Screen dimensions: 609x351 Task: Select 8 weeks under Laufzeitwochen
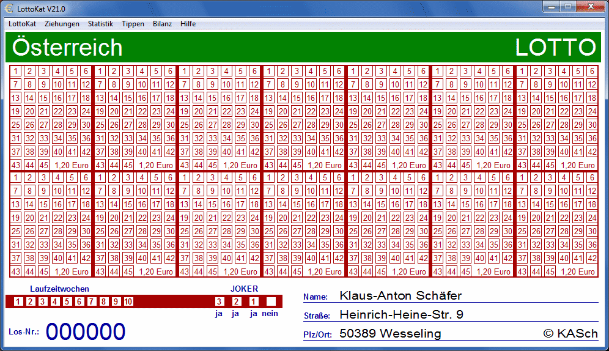coord(104,301)
